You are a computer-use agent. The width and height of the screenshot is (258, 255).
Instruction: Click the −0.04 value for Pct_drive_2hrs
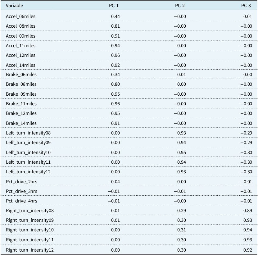pos(114,182)
